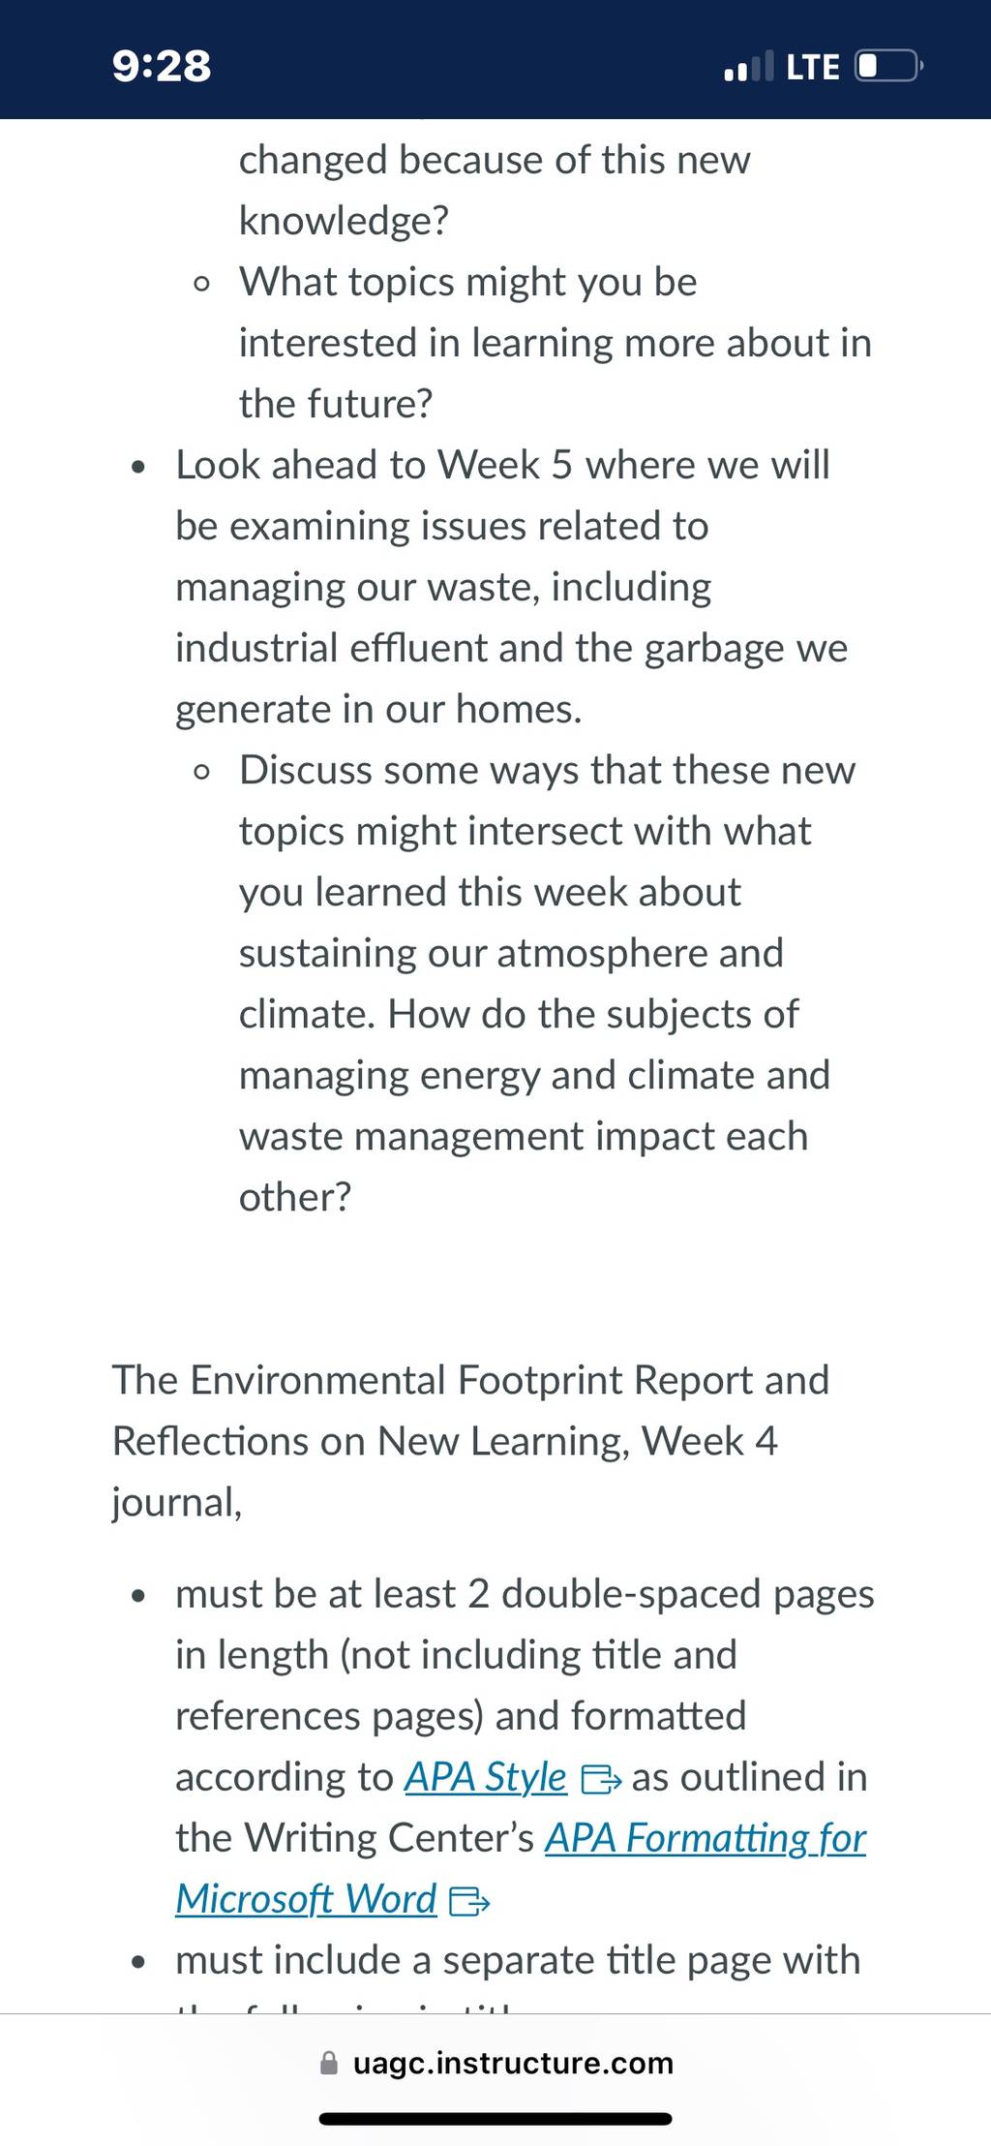Select the uagc.instructure.com address field
991x2146 pixels.
pyautogui.click(x=495, y=2064)
